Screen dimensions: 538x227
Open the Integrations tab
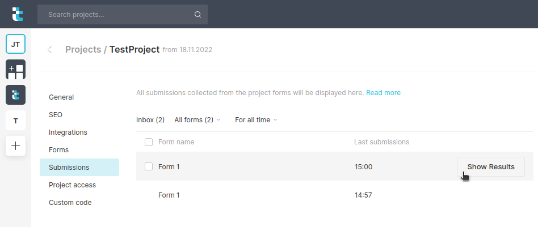[68, 132]
